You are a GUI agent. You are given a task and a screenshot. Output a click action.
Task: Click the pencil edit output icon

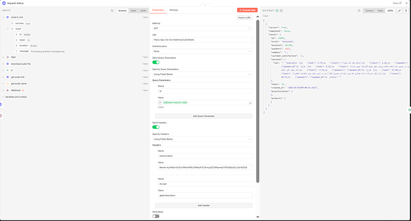tap(399, 11)
